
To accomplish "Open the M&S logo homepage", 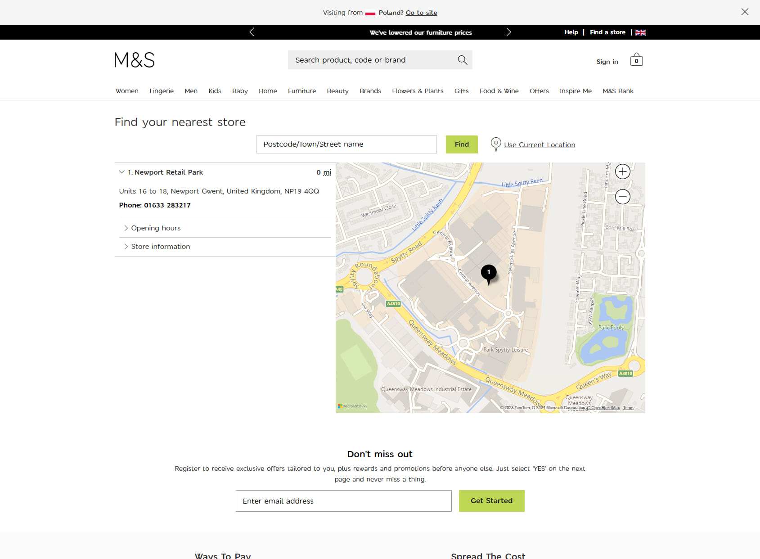I will coord(134,60).
